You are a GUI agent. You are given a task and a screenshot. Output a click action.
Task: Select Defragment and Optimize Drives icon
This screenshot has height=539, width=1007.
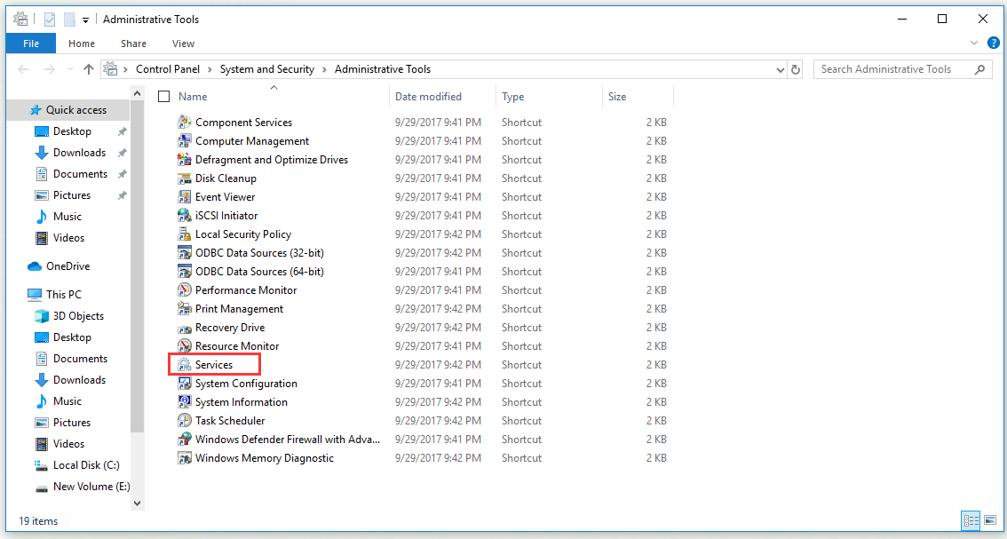pyautogui.click(x=185, y=159)
